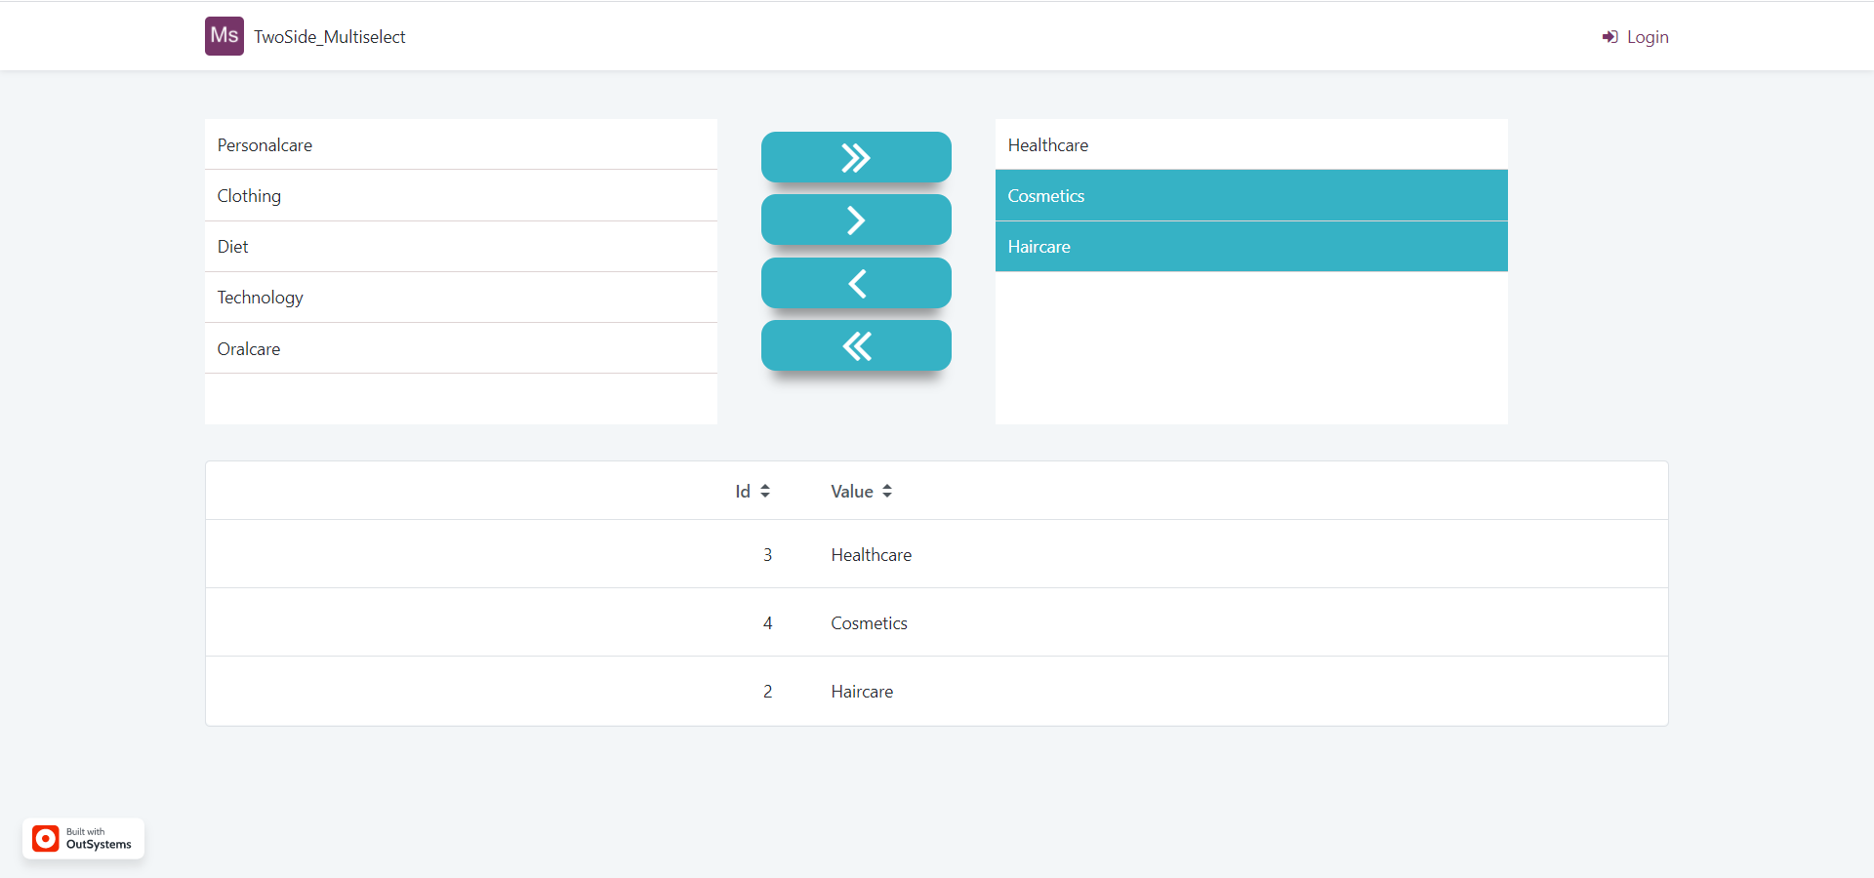Click Id value 3 in table
Viewport: 1874px width, 878px height.
pos(767,554)
